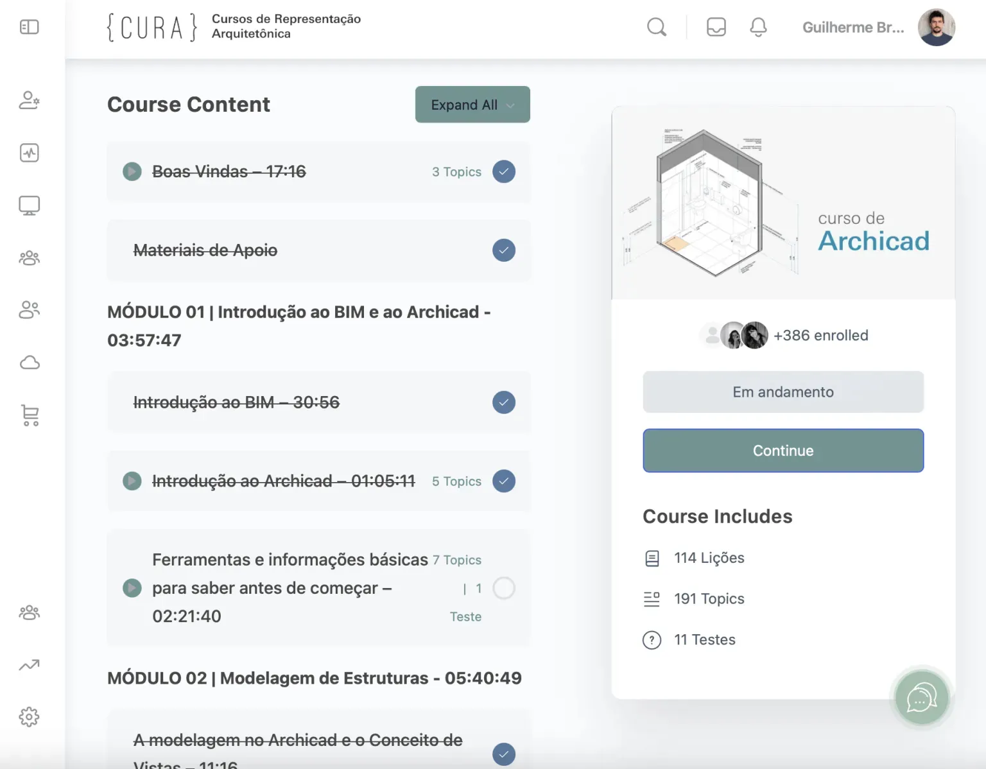Click the 191 Topics text
This screenshot has height=769, width=986.
[x=709, y=599]
